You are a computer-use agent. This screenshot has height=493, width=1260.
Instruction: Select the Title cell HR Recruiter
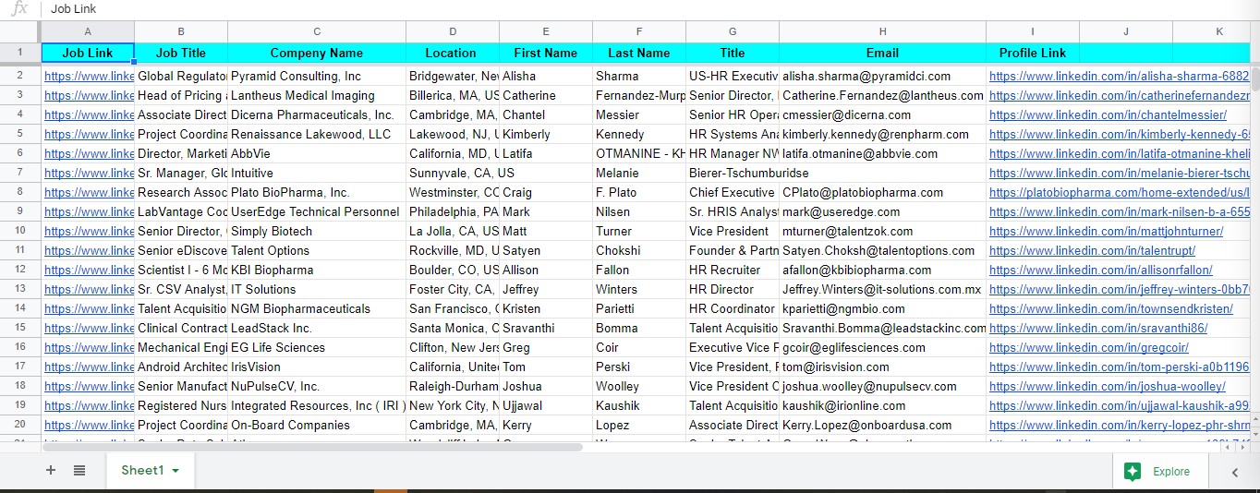pyautogui.click(x=733, y=270)
